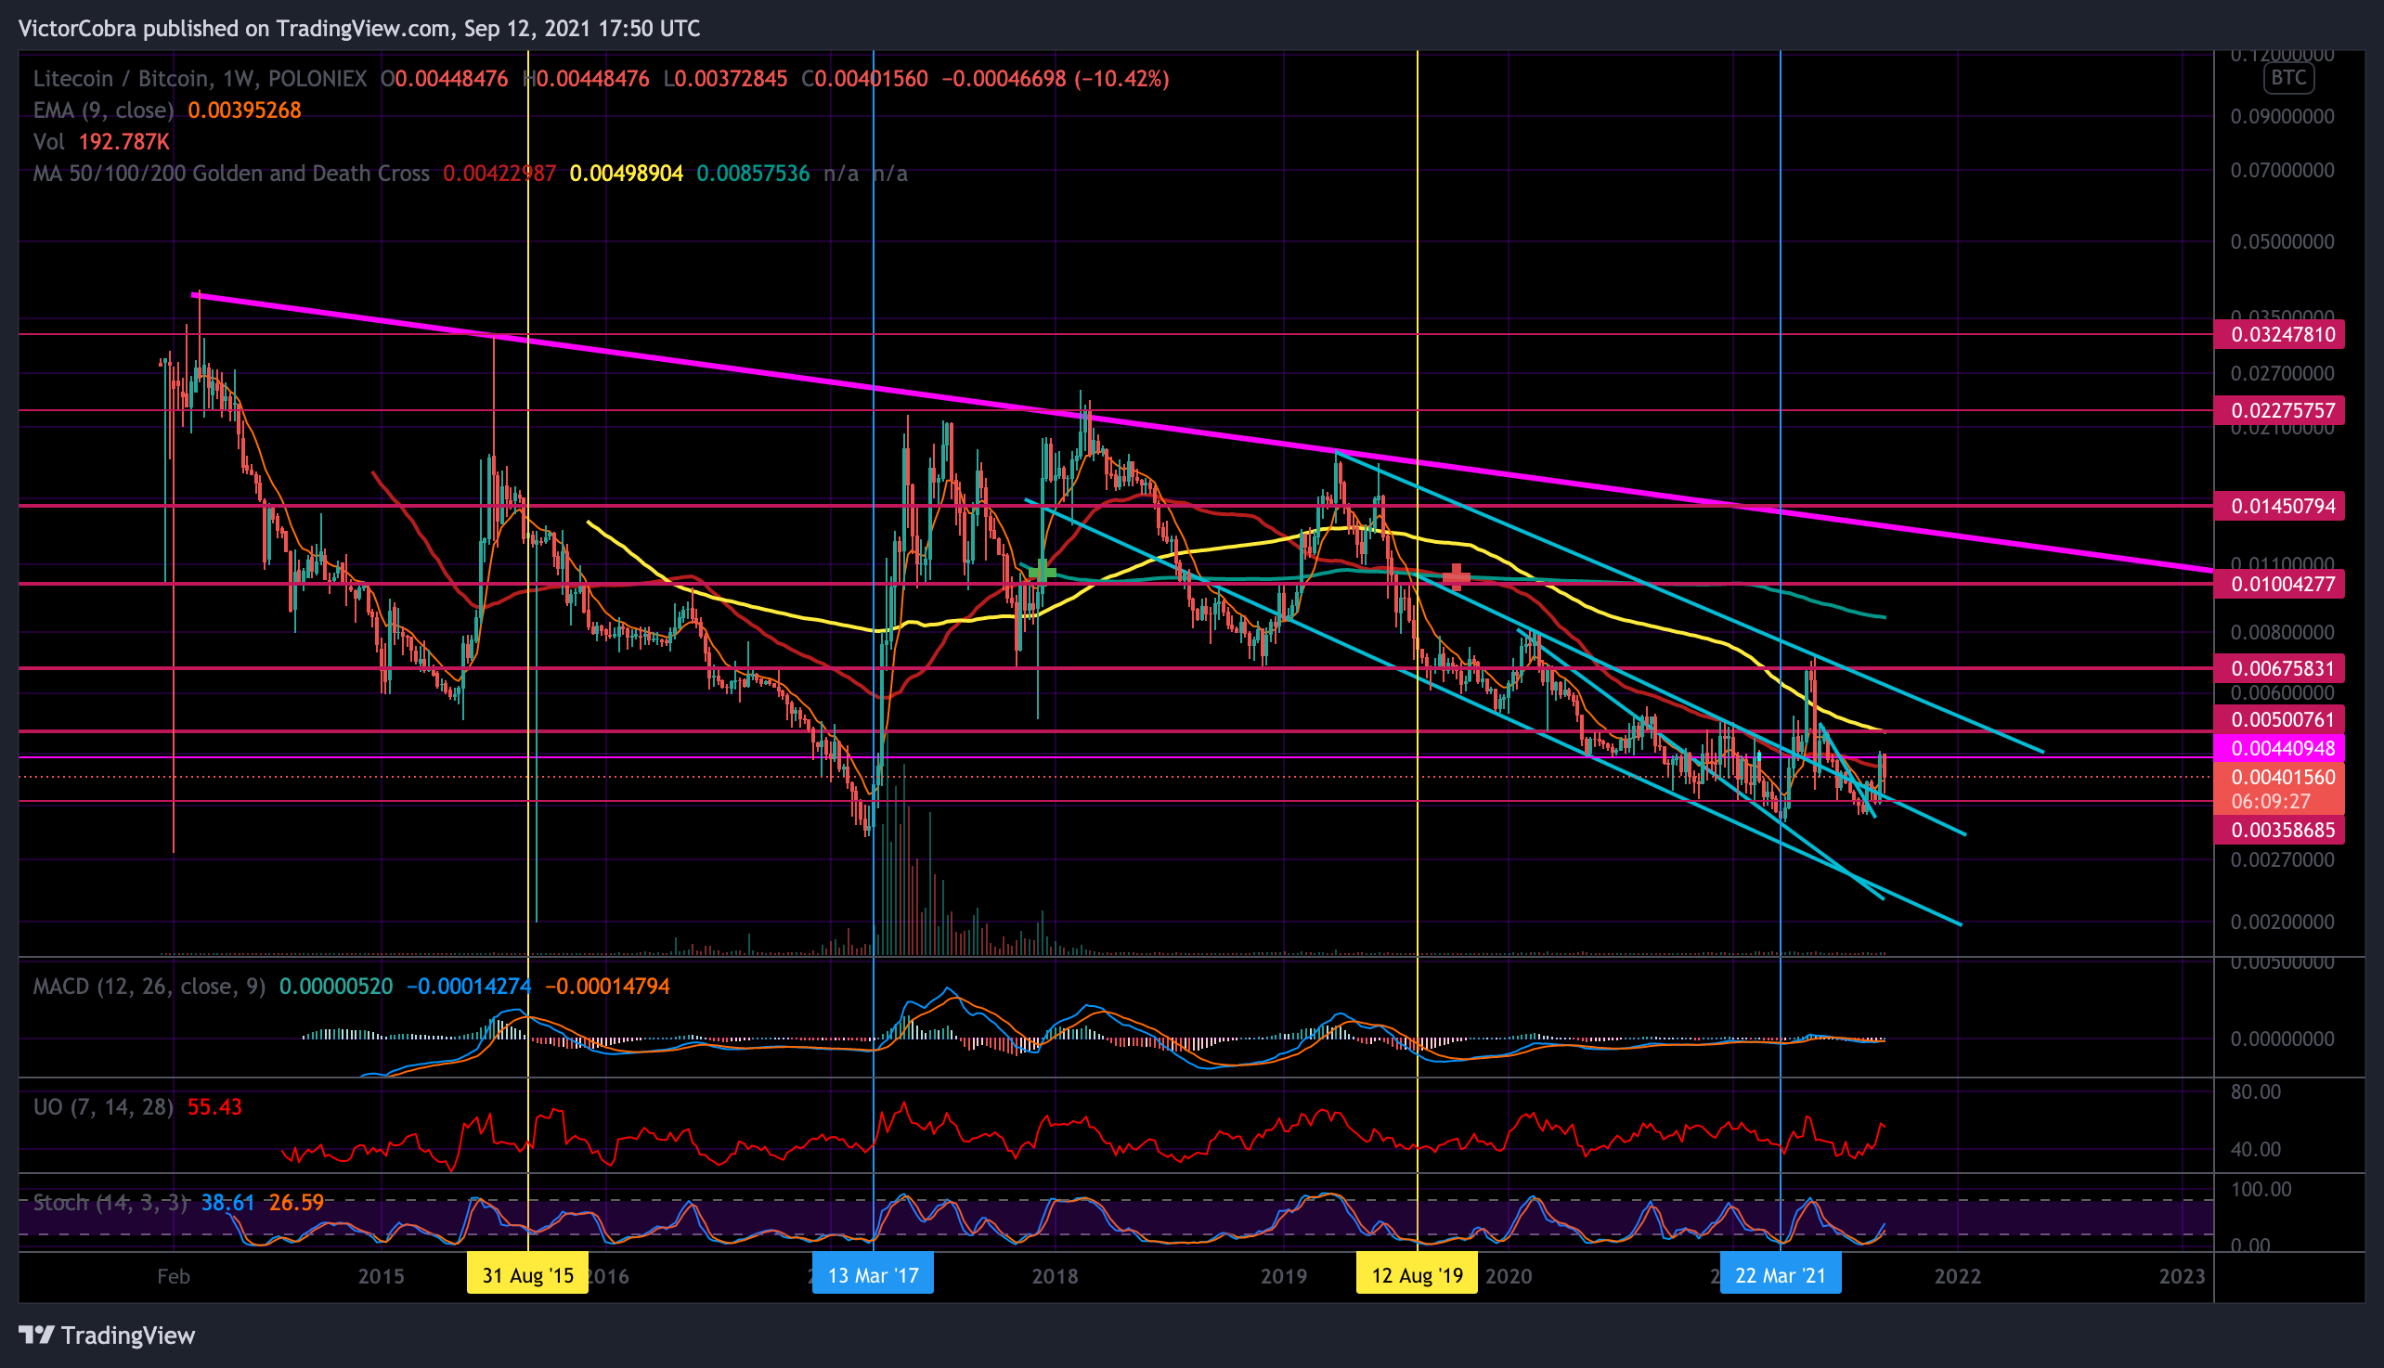Click the 0.00675831 price level label

(x=2280, y=669)
